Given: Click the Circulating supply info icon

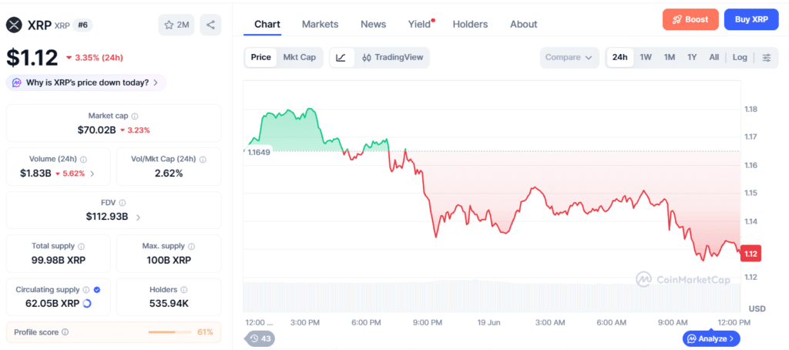Looking at the screenshot, I should [86, 290].
